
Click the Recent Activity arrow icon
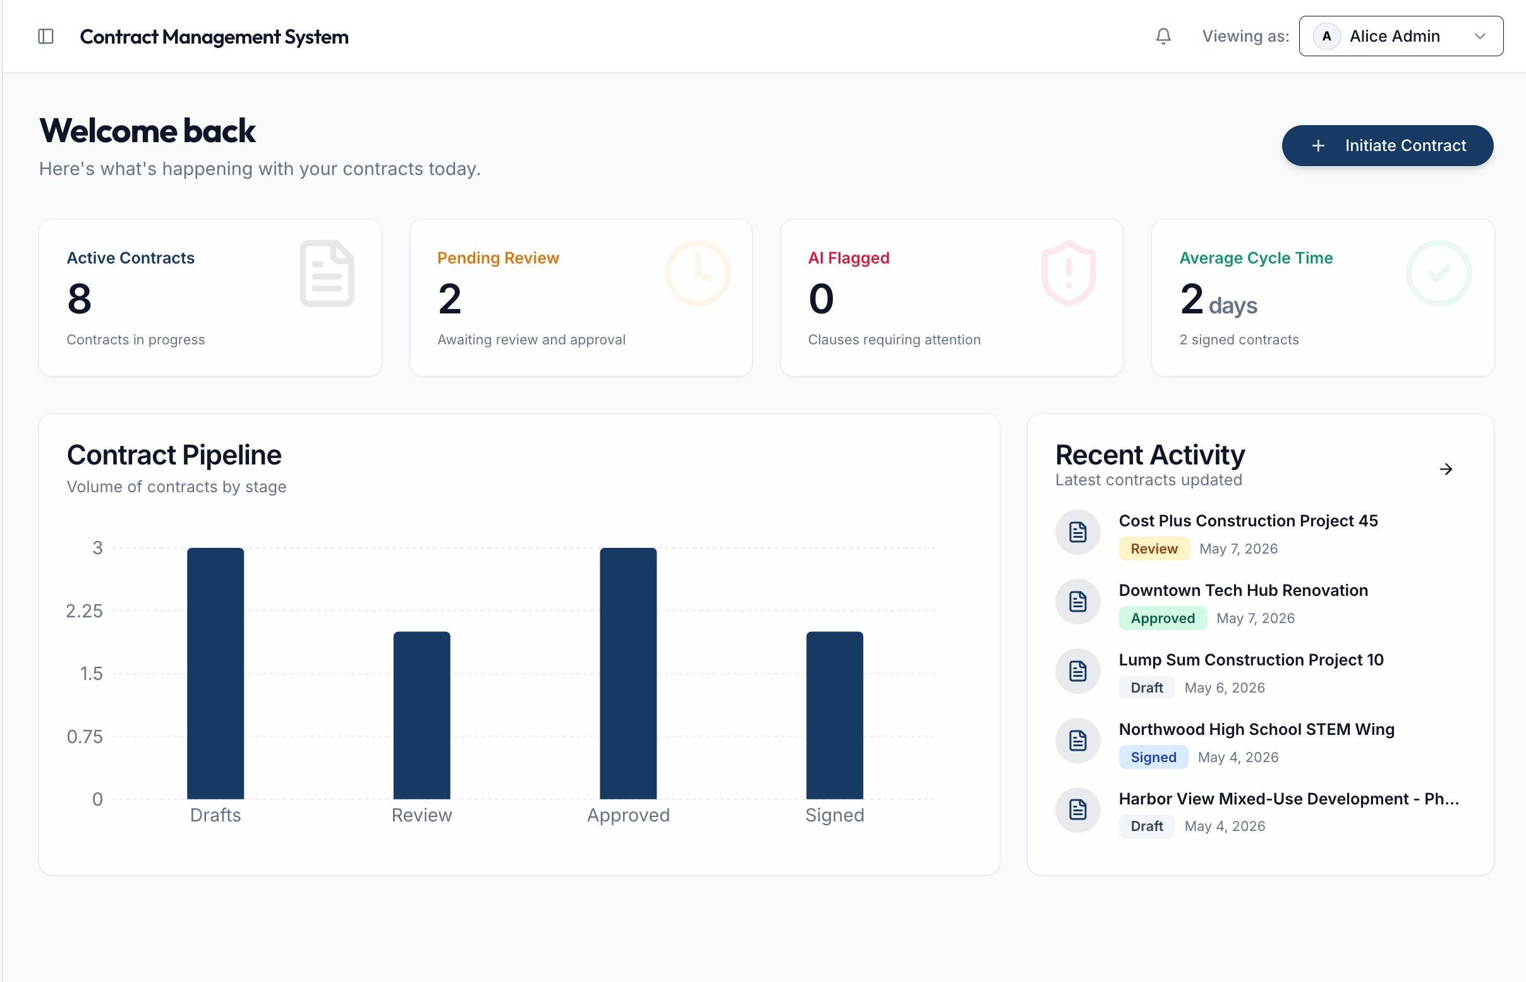coord(1446,470)
